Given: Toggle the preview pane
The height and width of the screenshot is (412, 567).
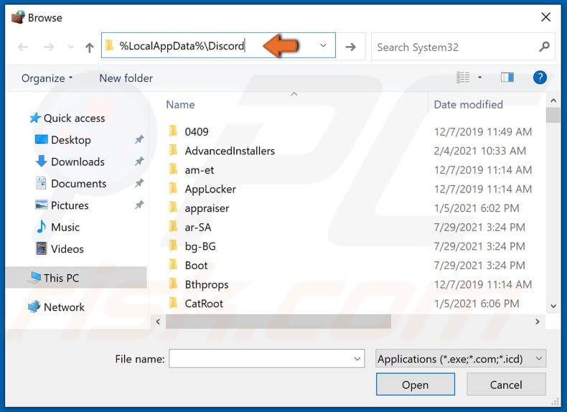Looking at the screenshot, I should point(507,77).
